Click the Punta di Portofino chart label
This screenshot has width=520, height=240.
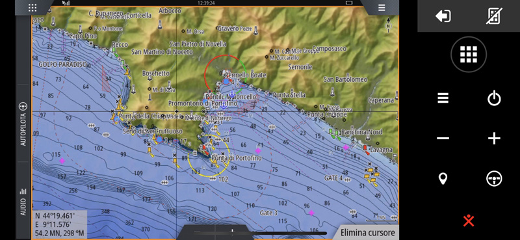(236, 158)
